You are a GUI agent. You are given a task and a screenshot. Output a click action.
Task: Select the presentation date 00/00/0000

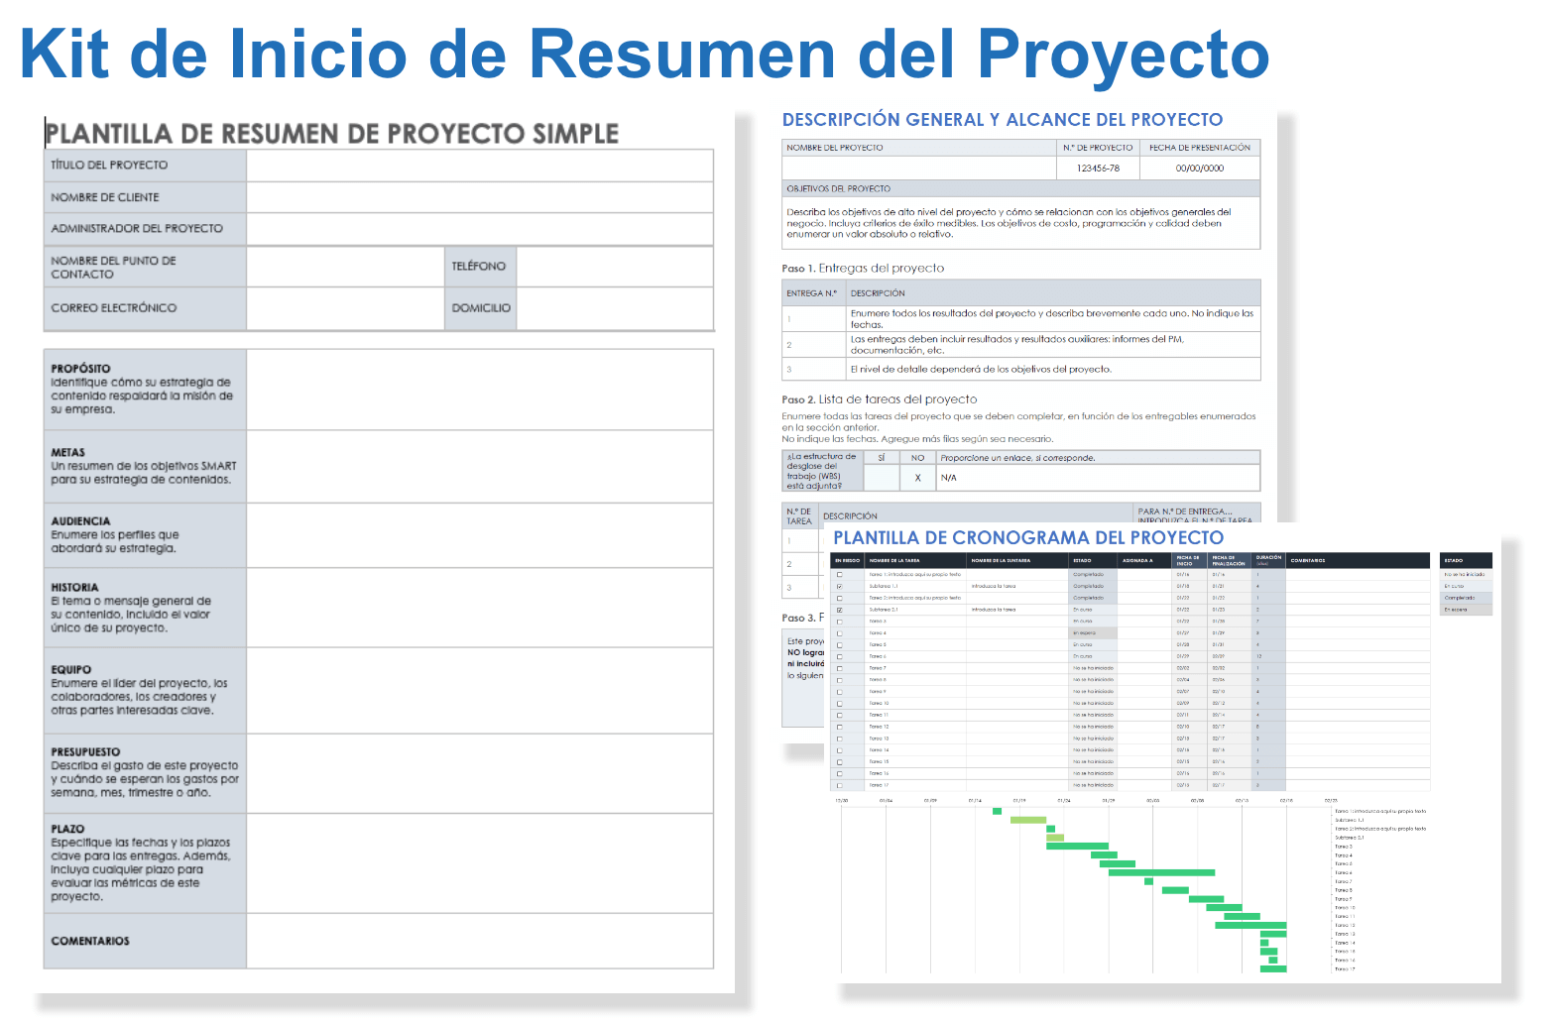coord(1200,169)
